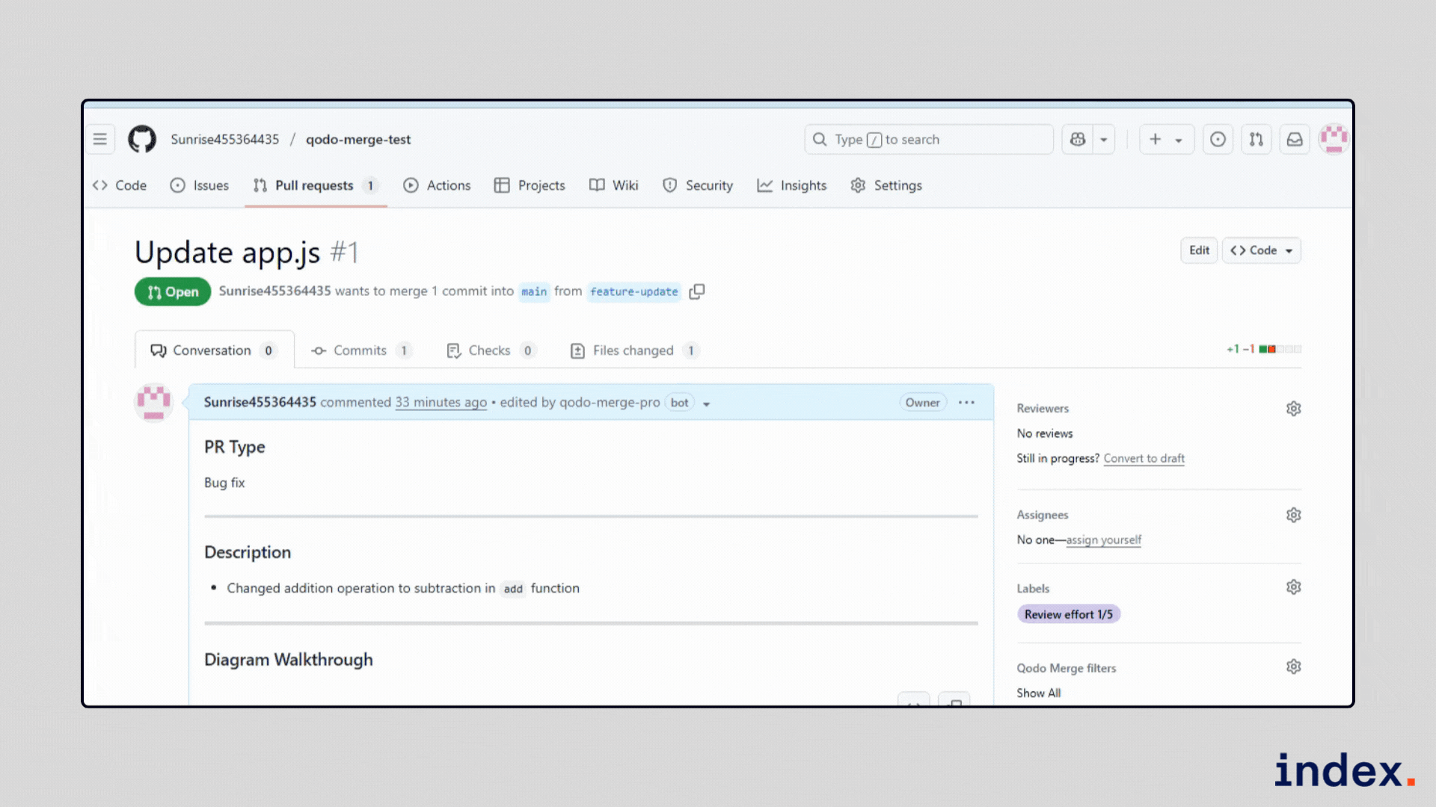Image resolution: width=1436 pixels, height=807 pixels.
Task: Click the GitHub logo icon
Action: [142, 139]
